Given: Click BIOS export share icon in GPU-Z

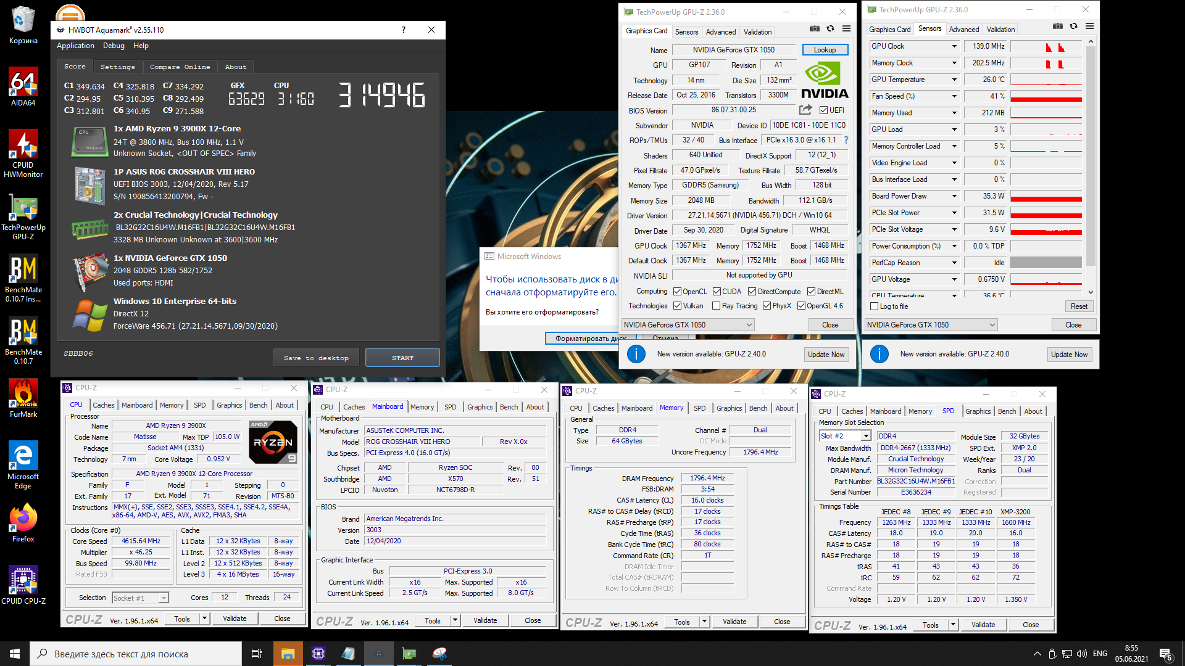Looking at the screenshot, I should click(x=805, y=110).
